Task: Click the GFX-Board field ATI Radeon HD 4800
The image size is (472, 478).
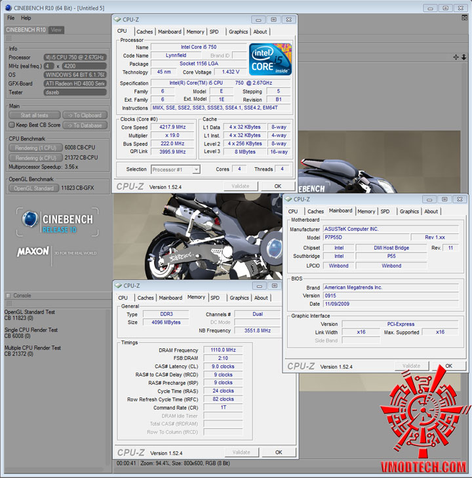Action: tap(75, 83)
